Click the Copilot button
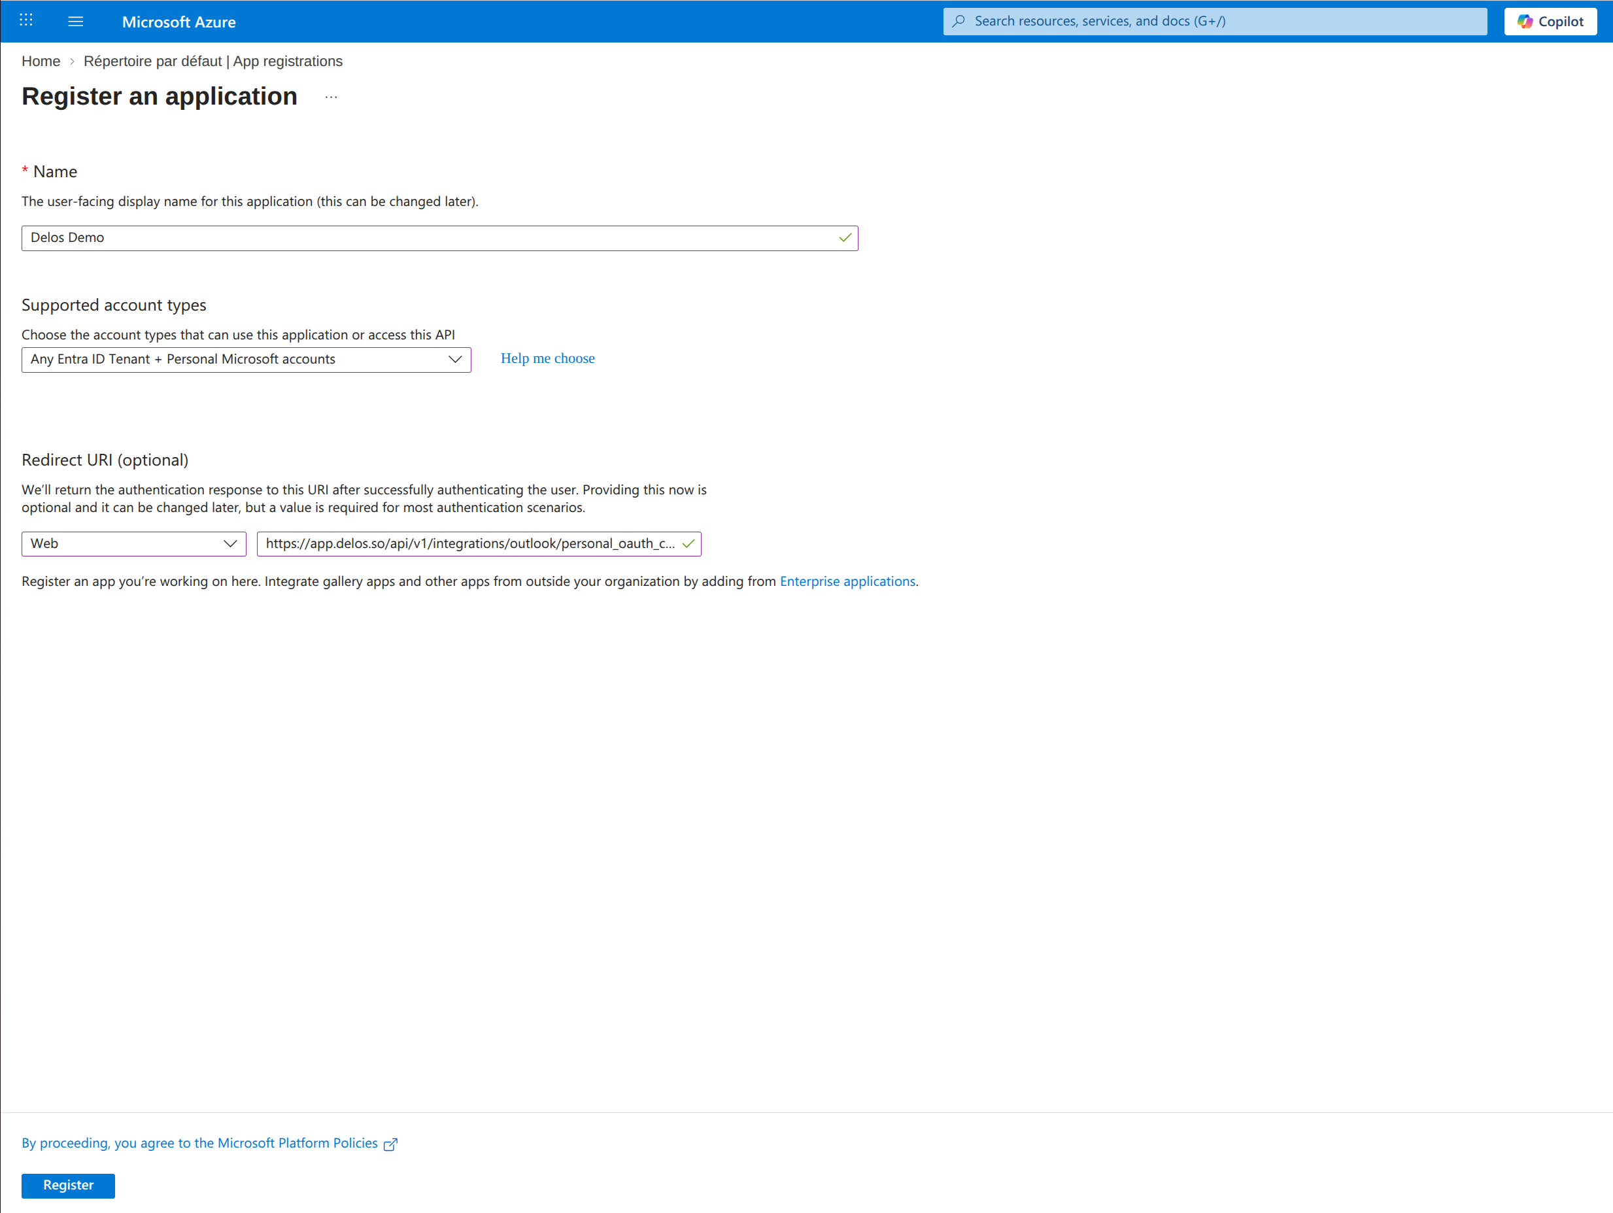This screenshot has height=1213, width=1613. 1550,21
